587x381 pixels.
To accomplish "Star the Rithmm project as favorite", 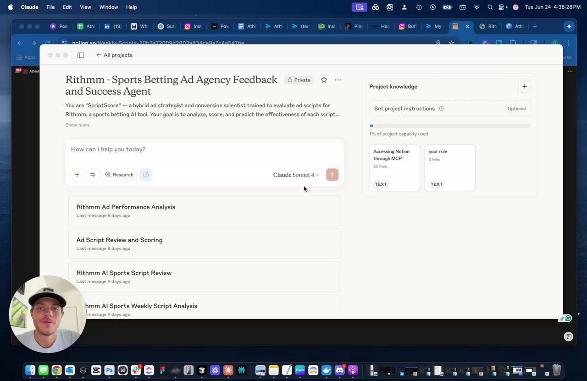I will click(x=324, y=80).
